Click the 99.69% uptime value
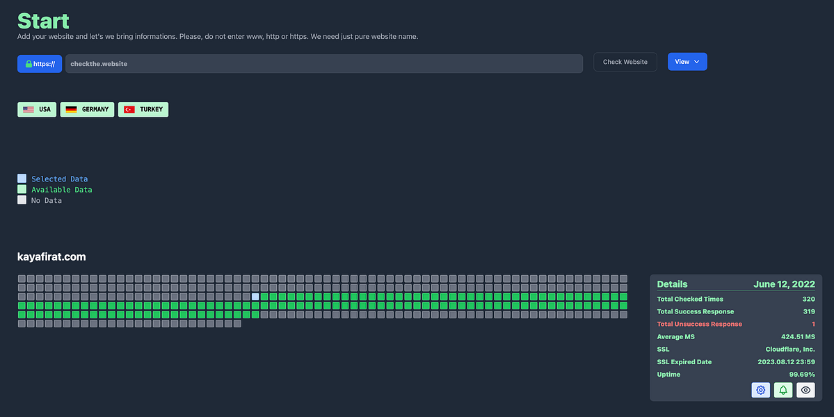 802,375
